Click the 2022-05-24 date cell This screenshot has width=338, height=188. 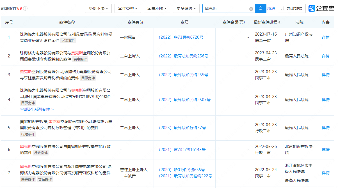(266, 170)
